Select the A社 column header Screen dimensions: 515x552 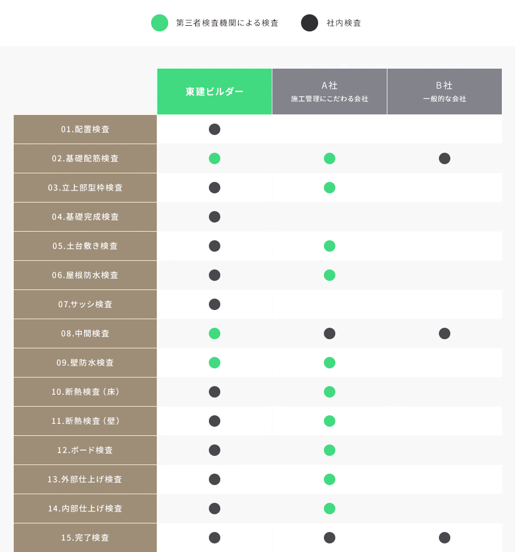coord(330,92)
